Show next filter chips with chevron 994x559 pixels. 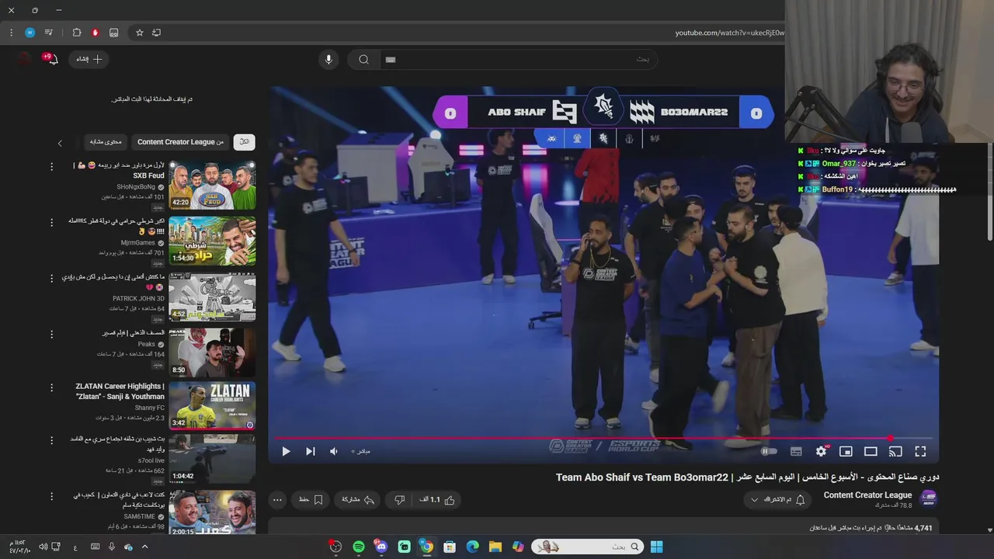pos(60,143)
